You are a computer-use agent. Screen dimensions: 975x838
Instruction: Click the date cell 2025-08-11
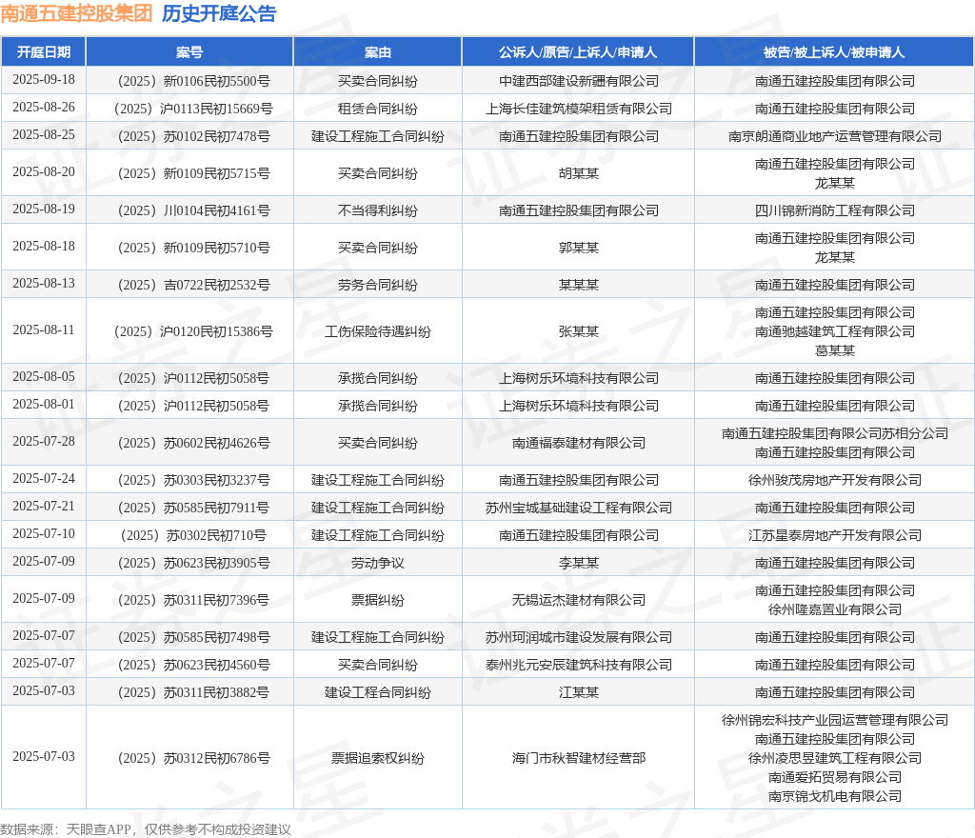tap(44, 330)
